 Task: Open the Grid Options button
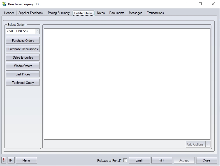(195, 144)
